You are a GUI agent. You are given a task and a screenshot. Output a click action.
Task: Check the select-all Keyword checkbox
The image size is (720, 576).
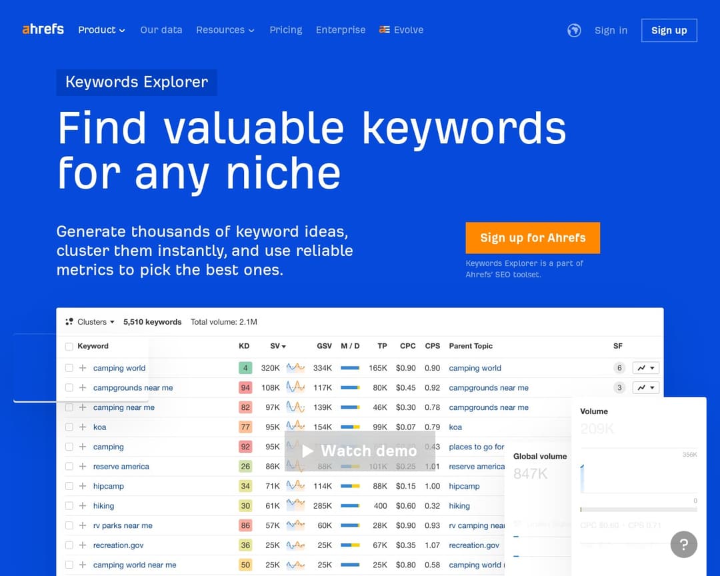click(69, 346)
